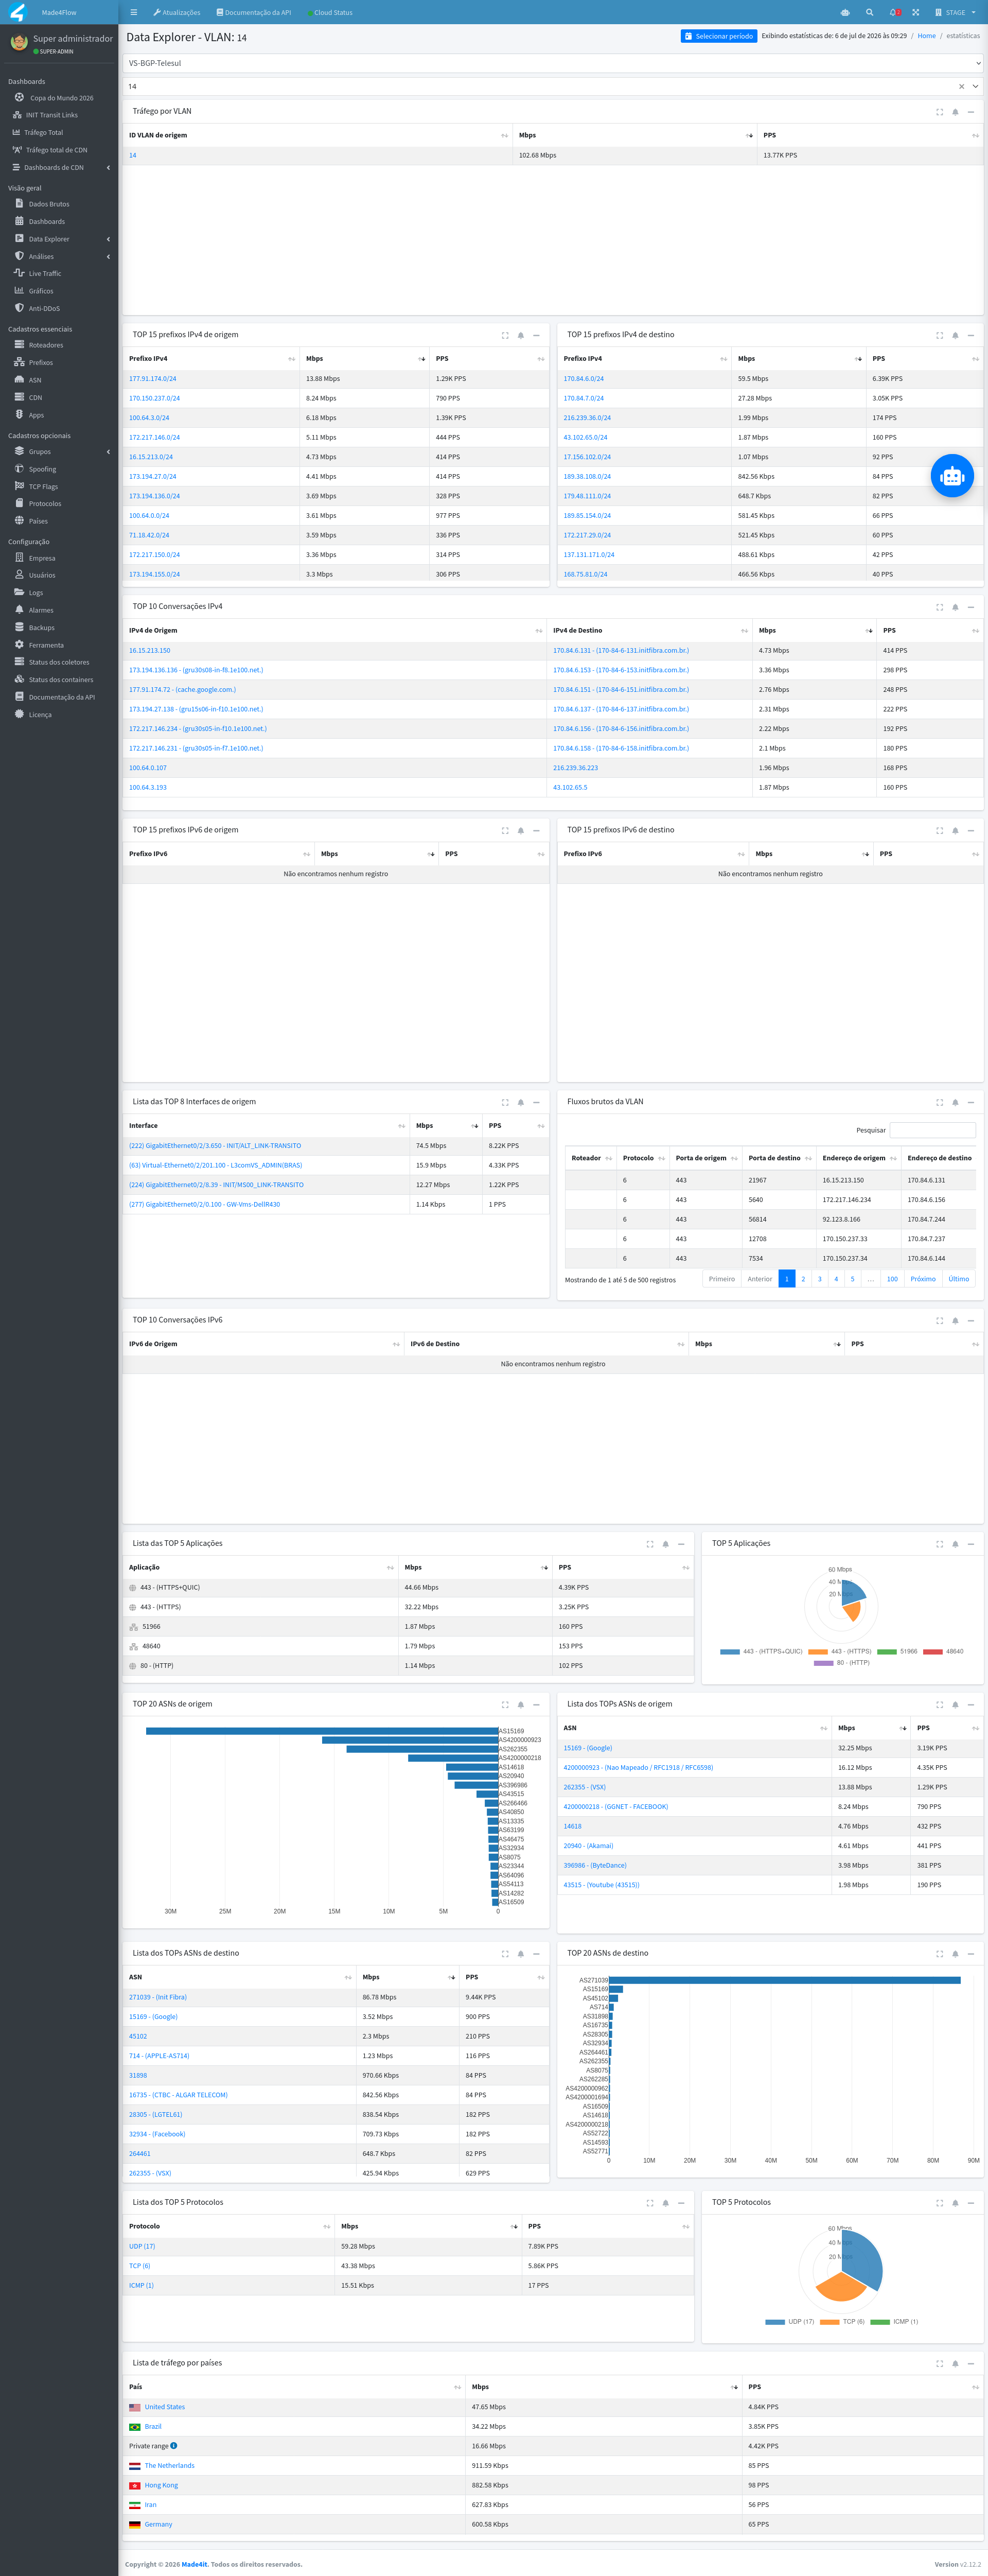This screenshot has width=988, height=2576.
Task: Open 271039 - (Init Fibra) ASN link
Action: (157, 1996)
